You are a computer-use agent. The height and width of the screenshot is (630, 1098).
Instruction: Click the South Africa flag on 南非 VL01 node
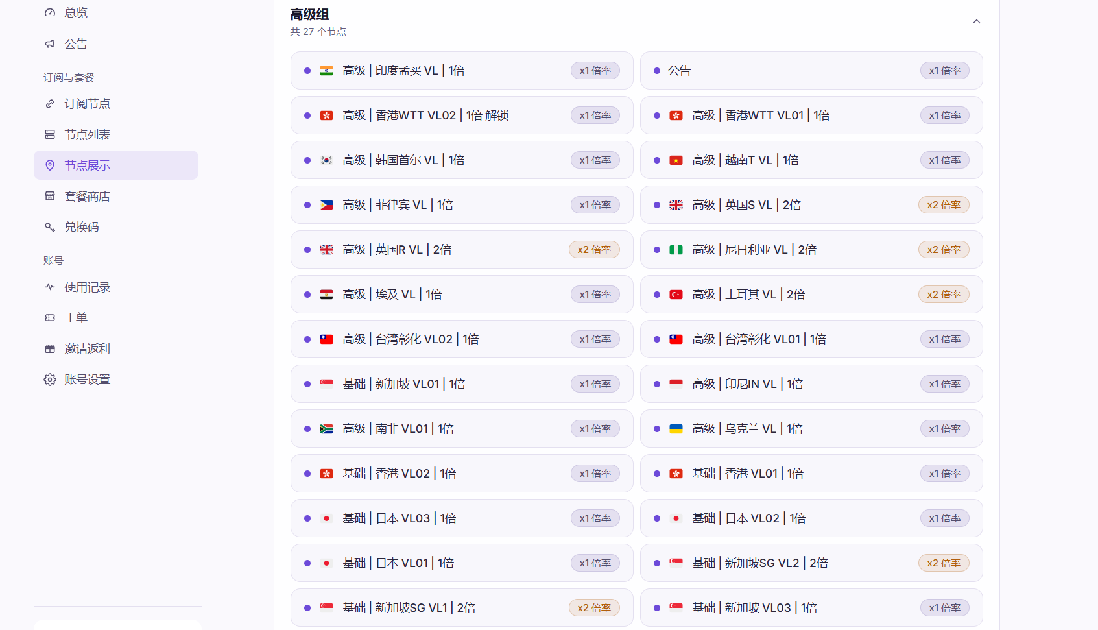coord(327,429)
